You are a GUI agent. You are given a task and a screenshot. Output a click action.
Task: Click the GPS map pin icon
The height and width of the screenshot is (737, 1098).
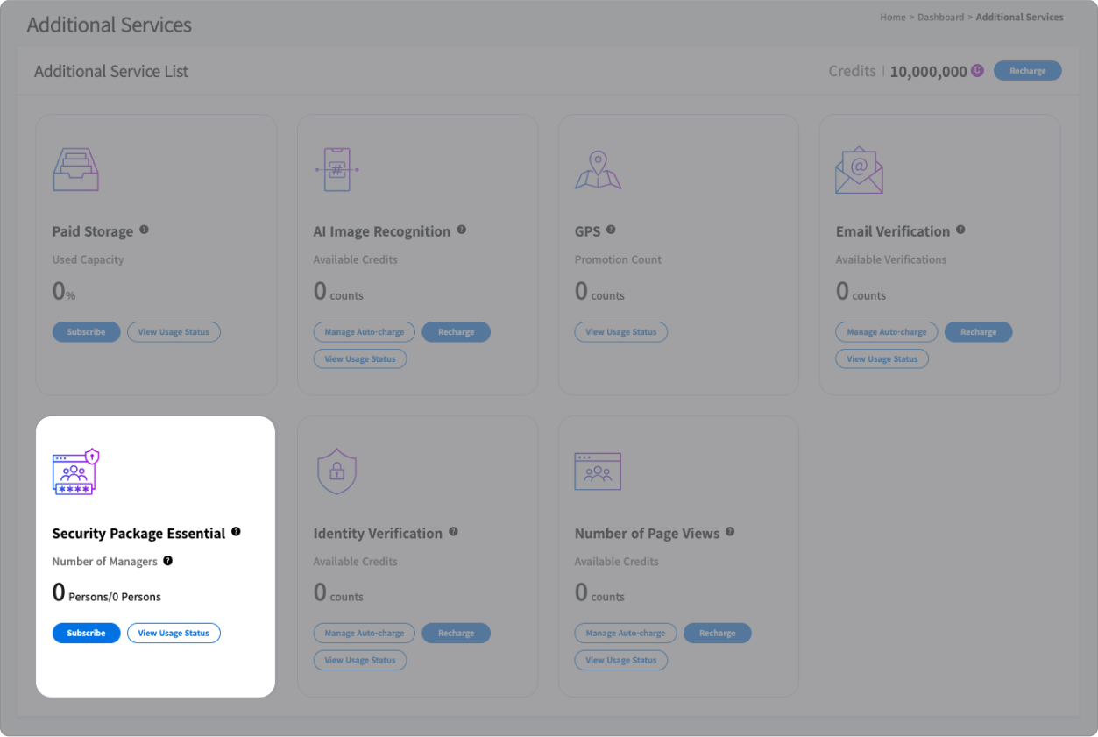click(598, 169)
